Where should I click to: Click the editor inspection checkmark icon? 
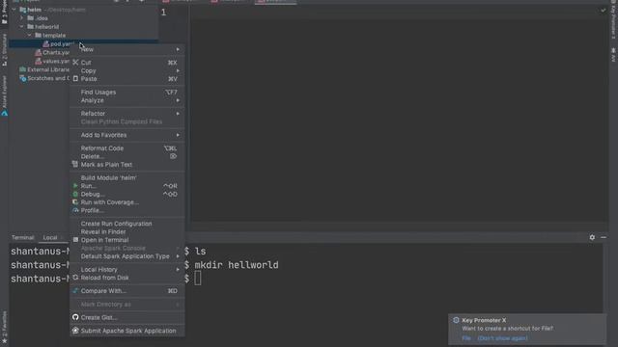tap(603, 11)
